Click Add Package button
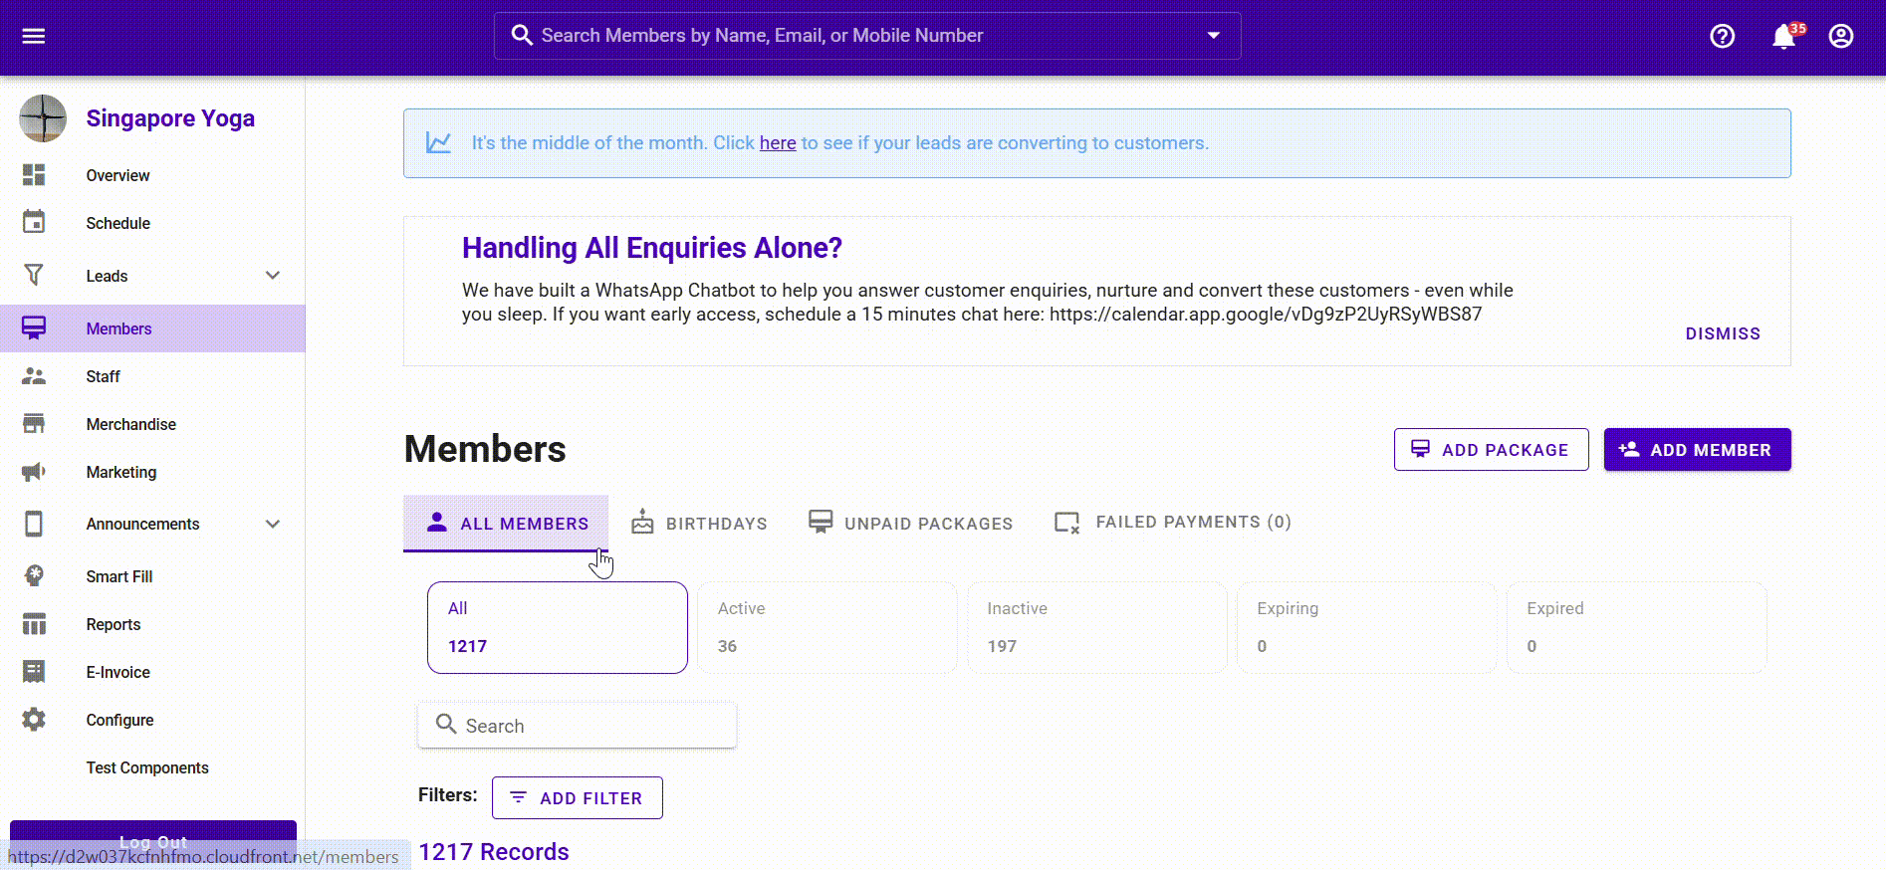Viewport: 1886px width, 870px height. click(1491, 450)
